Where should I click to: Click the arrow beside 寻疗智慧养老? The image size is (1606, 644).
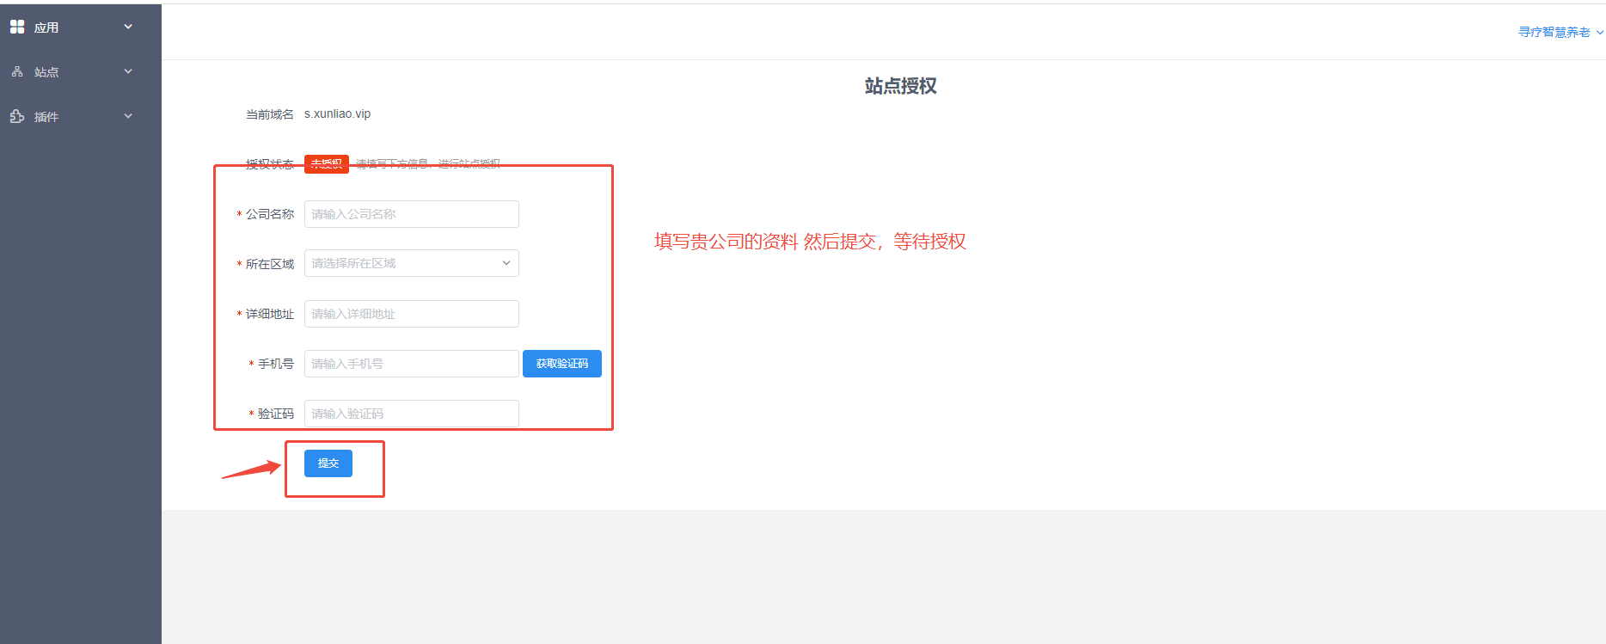pyautogui.click(x=1599, y=33)
